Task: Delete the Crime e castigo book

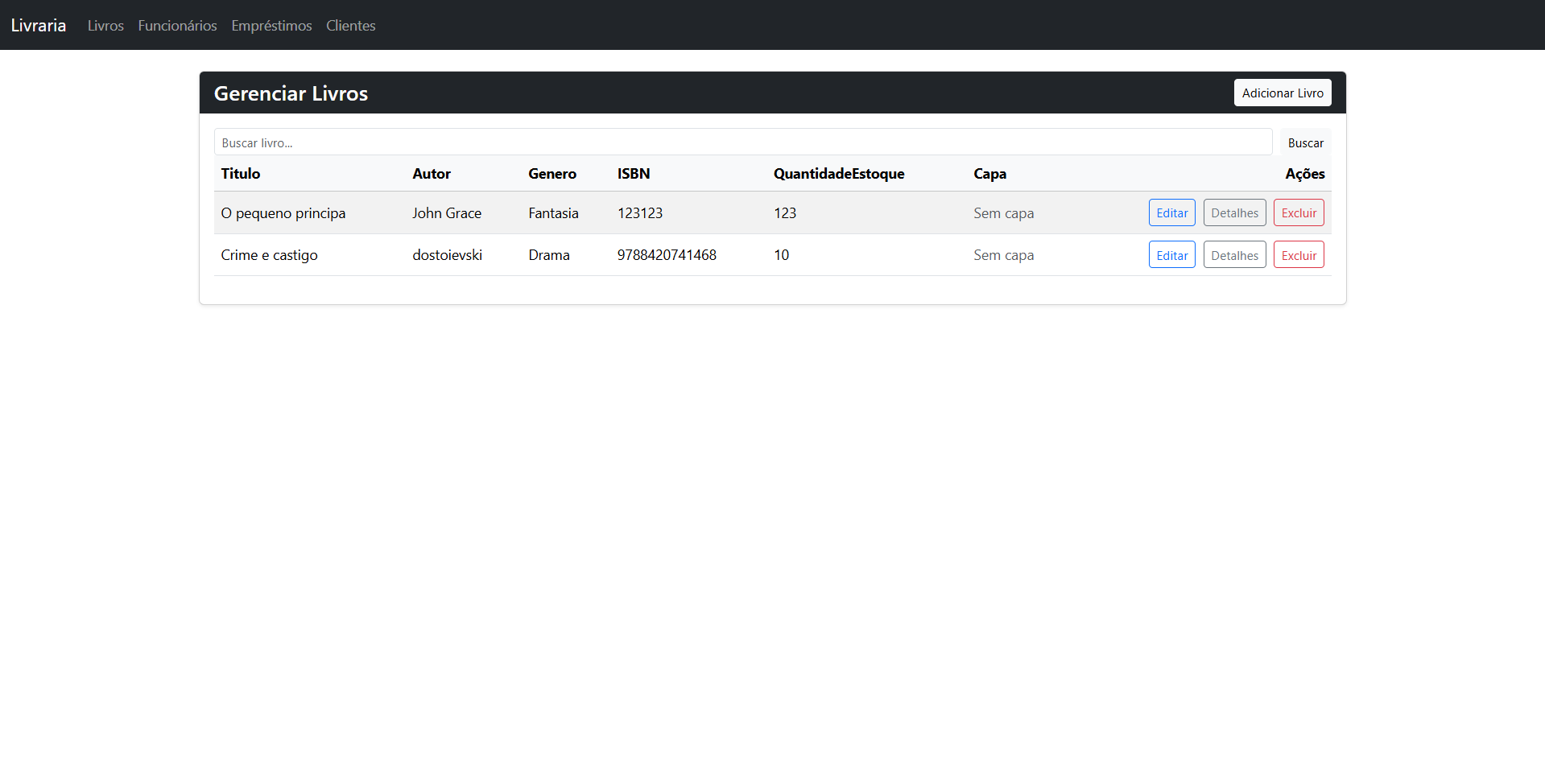Action: [x=1299, y=255]
